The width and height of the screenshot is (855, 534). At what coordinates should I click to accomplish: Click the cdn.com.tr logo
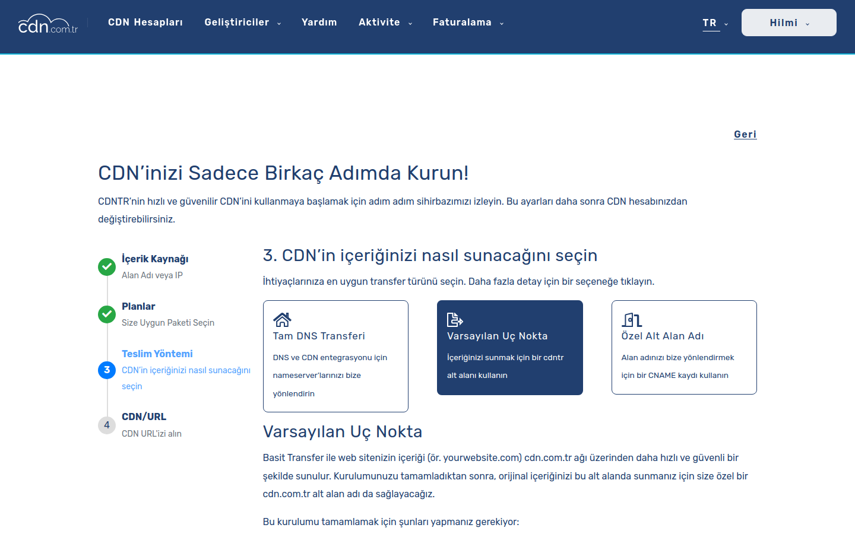click(x=48, y=24)
